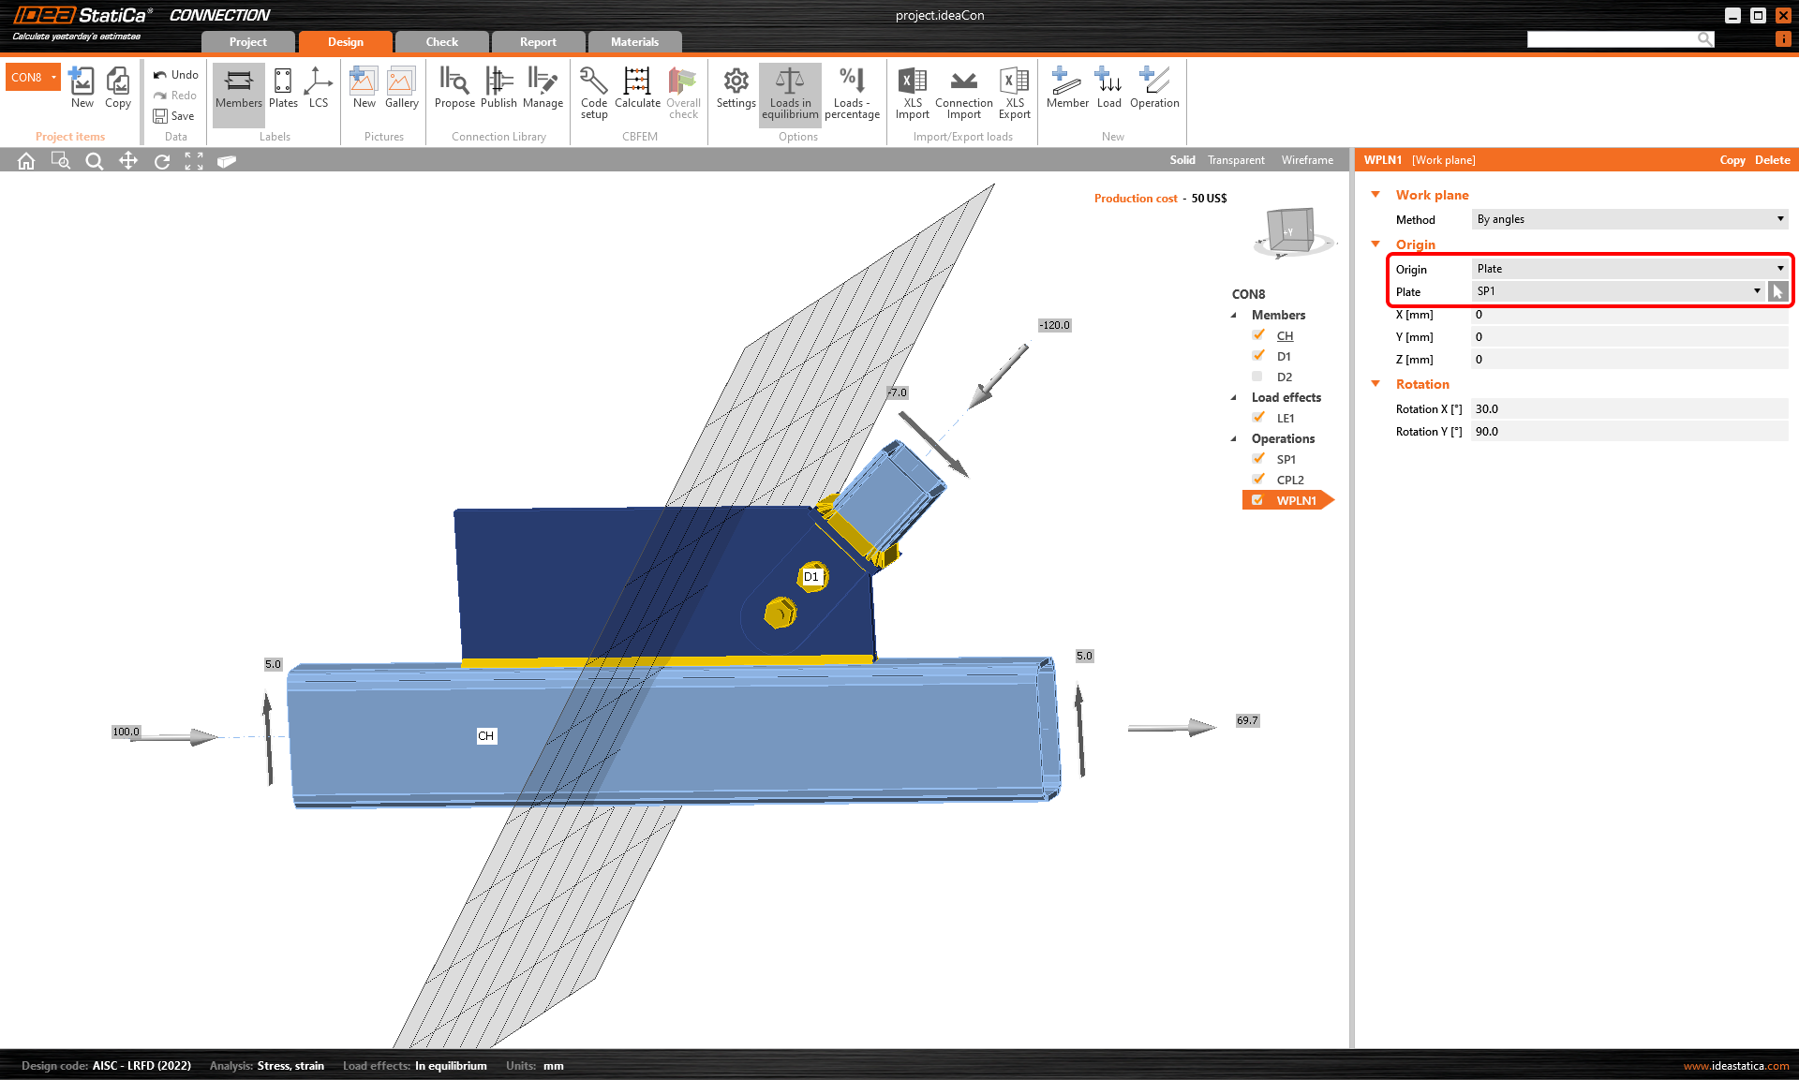This screenshot has width=1799, height=1080.
Task: Switch to the Check tab
Action: coord(441,41)
